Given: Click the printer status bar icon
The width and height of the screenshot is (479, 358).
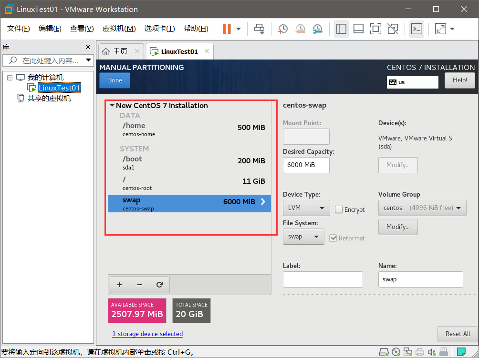Looking at the screenshot, I should pyautogui.click(x=420, y=352).
